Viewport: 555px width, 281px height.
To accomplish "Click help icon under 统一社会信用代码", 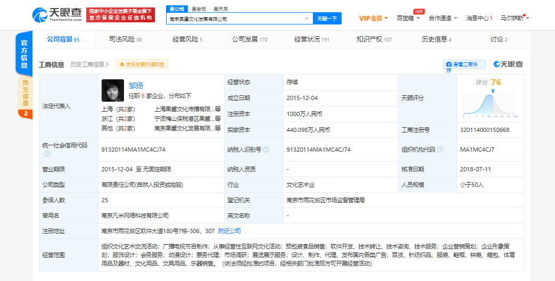I will pyautogui.click(x=47, y=154).
